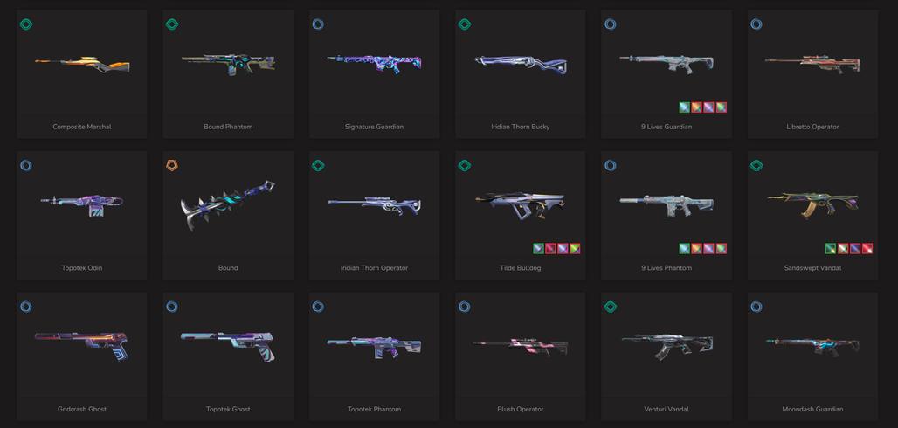The height and width of the screenshot is (428, 898).
Task: Click the blue tier icon on Gridcrash Ghost
Action: tap(26, 307)
